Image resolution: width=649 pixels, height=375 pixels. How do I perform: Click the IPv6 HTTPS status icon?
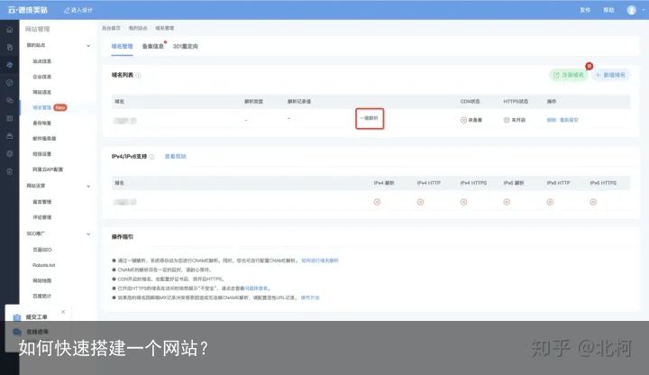pos(593,202)
